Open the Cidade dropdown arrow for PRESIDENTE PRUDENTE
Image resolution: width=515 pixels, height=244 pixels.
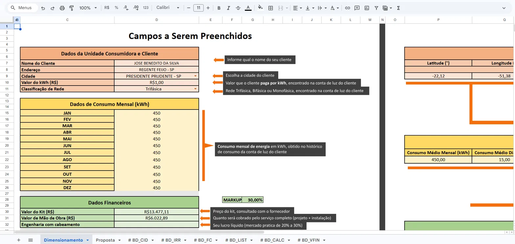point(195,76)
